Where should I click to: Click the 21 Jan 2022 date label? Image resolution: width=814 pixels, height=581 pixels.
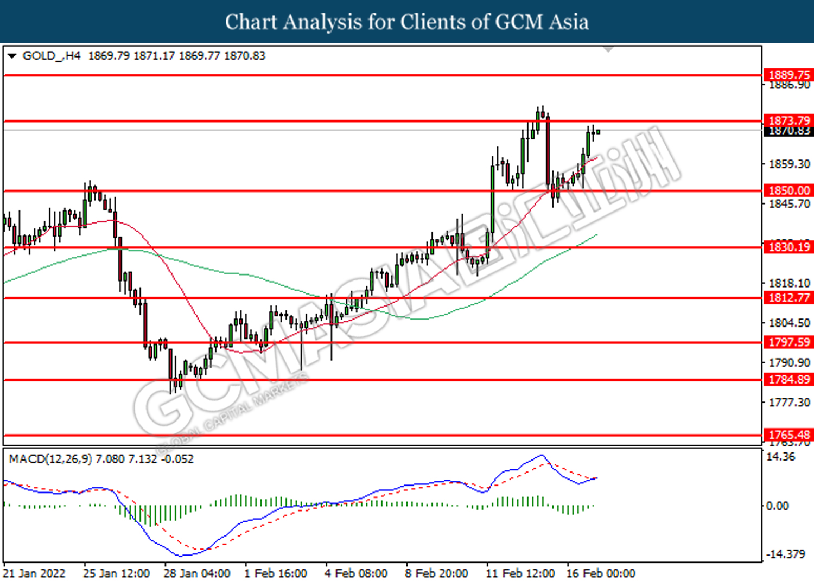click(x=34, y=573)
